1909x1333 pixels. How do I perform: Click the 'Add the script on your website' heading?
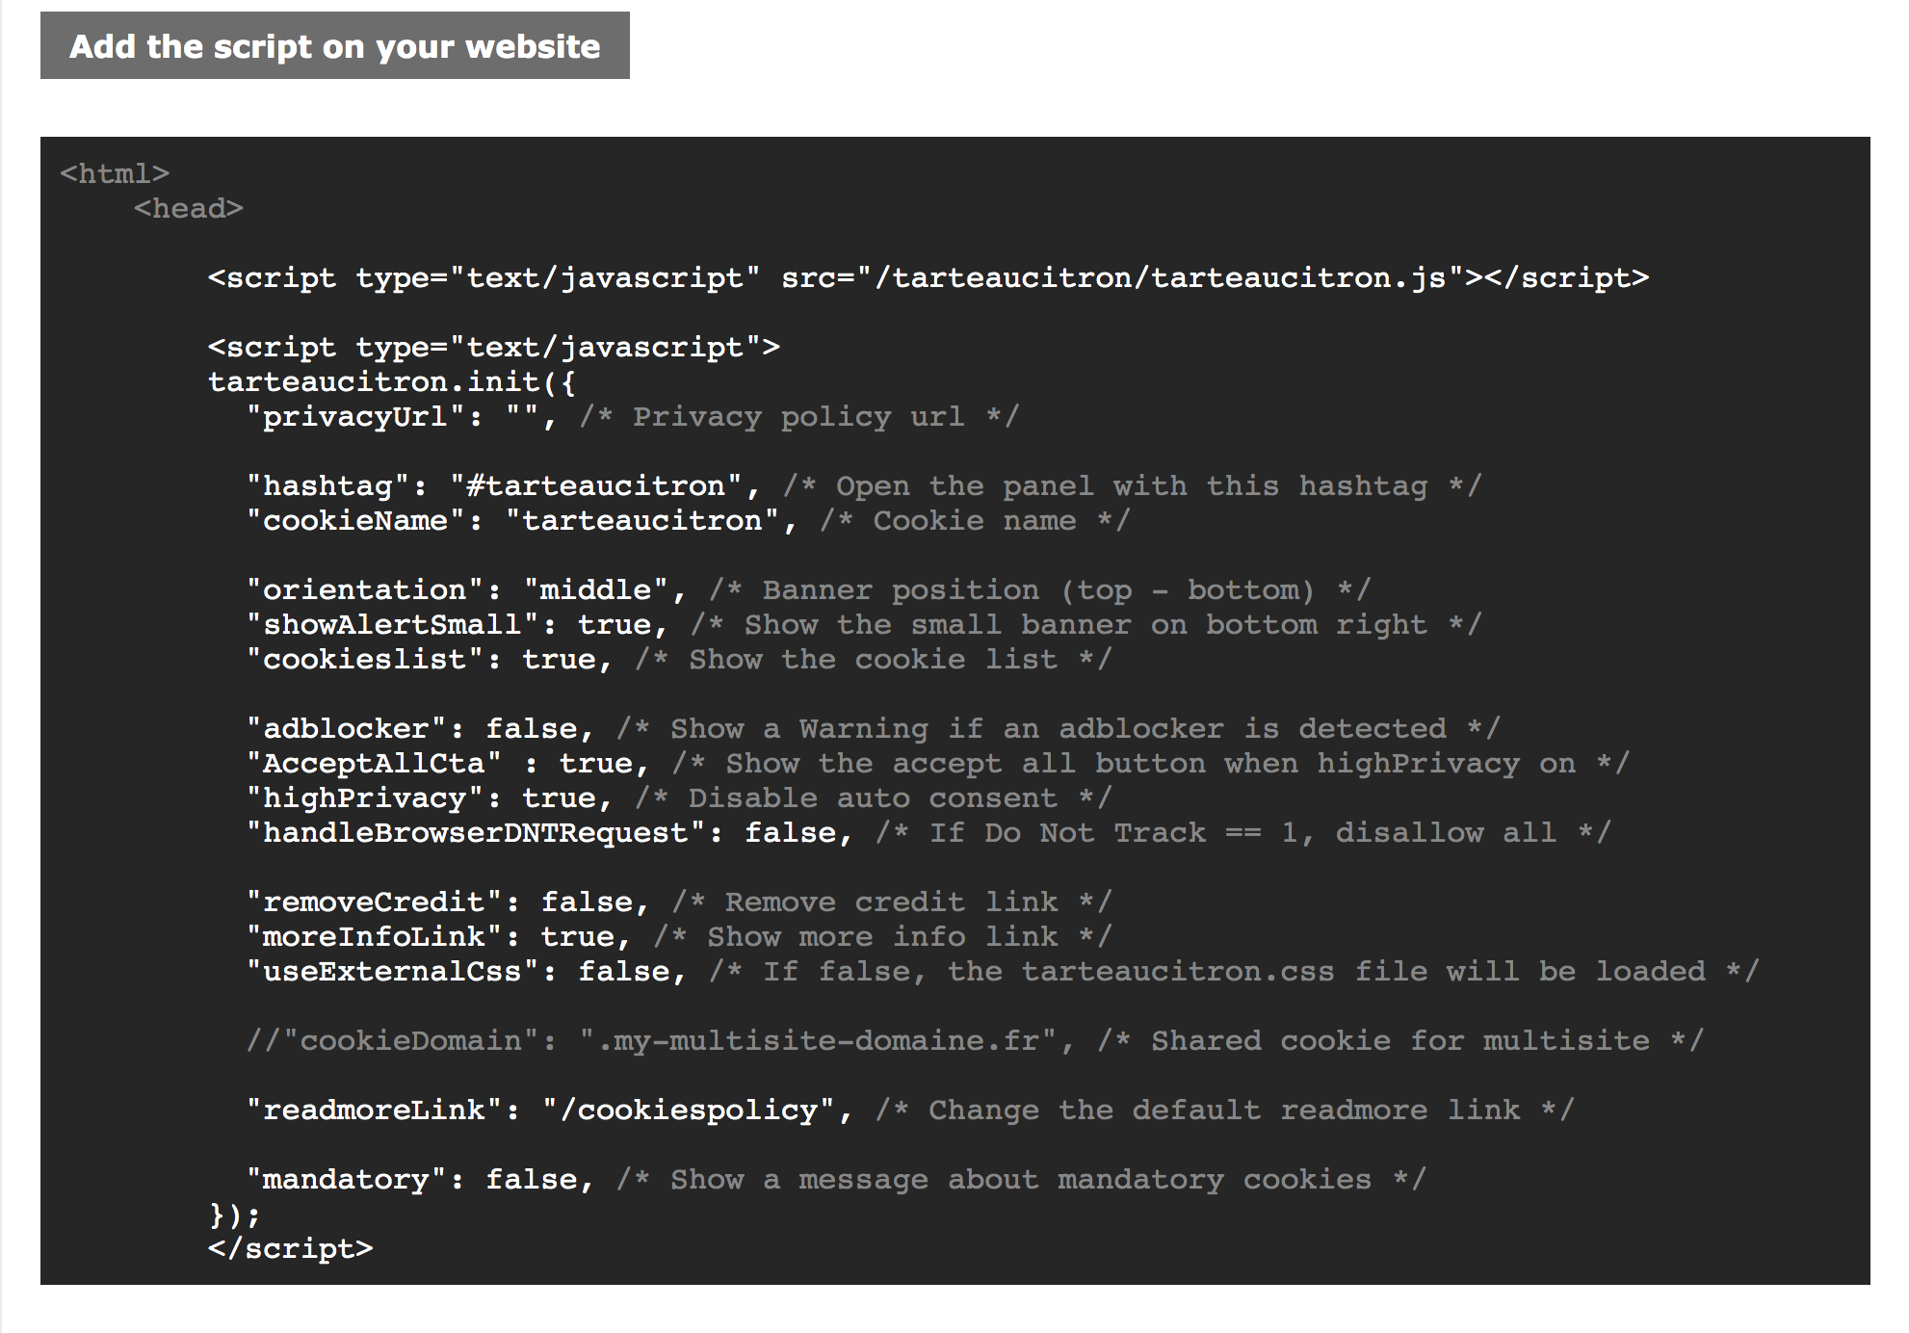[334, 45]
